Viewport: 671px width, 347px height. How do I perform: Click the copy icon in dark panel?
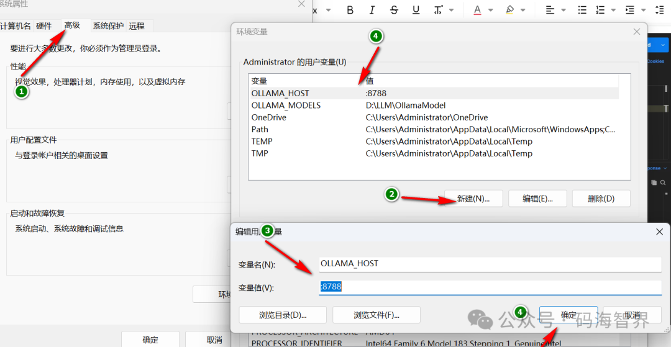pos(654,183)
